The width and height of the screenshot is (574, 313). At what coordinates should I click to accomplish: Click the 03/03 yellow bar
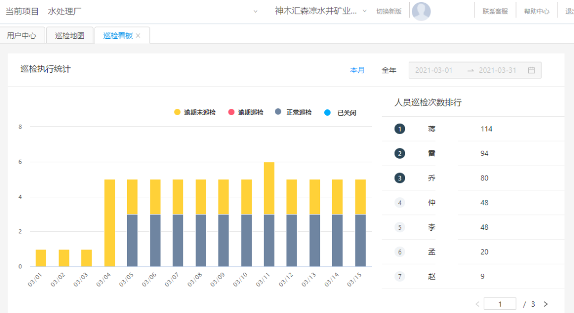[87, 258]
